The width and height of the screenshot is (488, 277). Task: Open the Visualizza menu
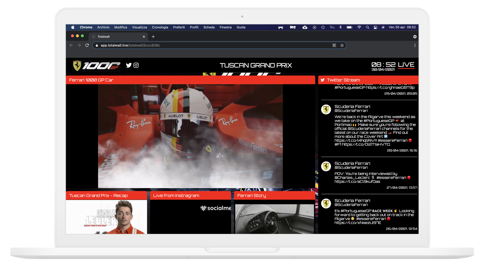[140, 28]
